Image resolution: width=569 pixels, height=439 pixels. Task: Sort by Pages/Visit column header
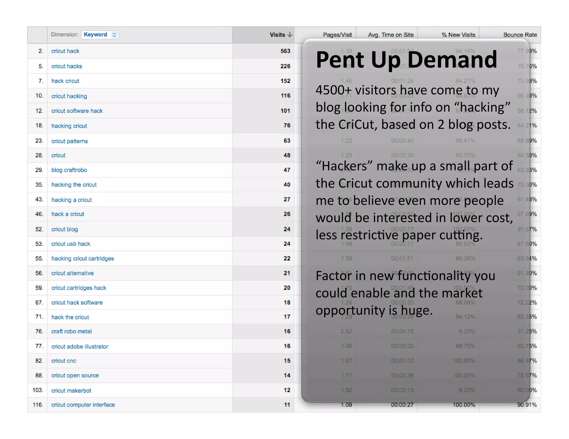(x=337, y=35)
